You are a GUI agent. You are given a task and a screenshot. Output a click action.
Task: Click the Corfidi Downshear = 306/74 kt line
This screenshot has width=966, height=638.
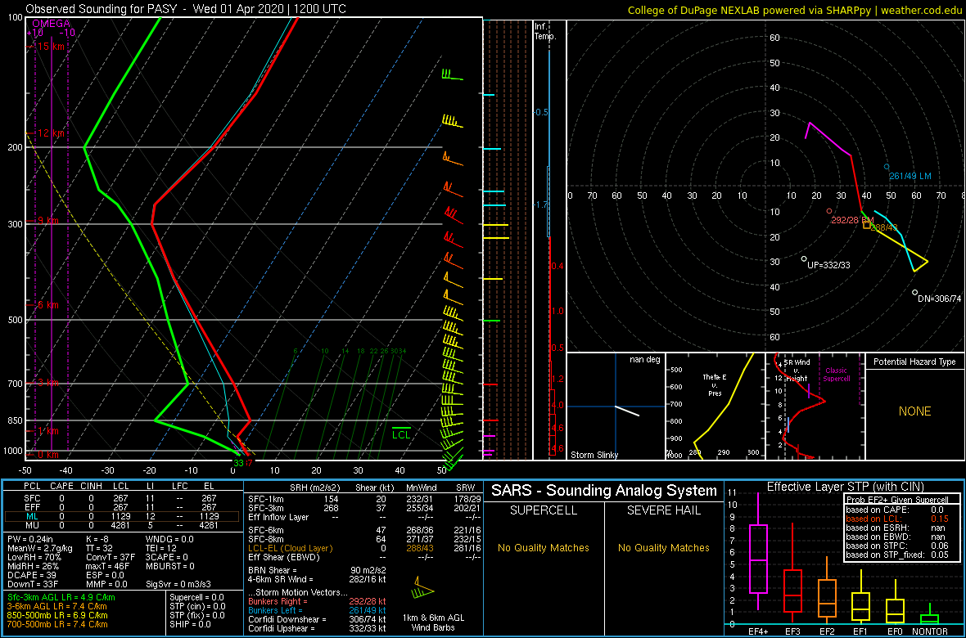pos(317,619)
